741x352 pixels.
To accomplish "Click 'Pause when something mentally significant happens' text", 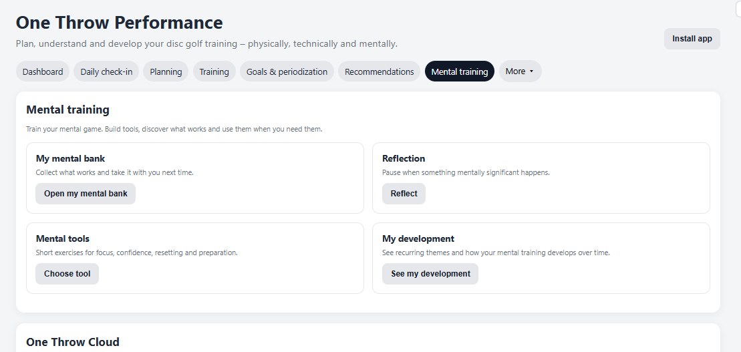I will pos(466,172).
